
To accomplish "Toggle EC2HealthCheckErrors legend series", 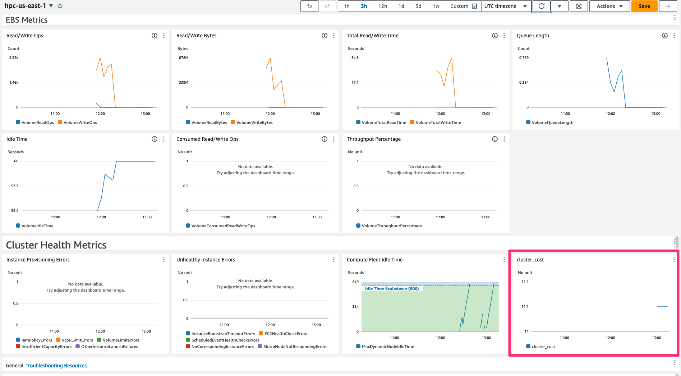I will tap(284, 334).
